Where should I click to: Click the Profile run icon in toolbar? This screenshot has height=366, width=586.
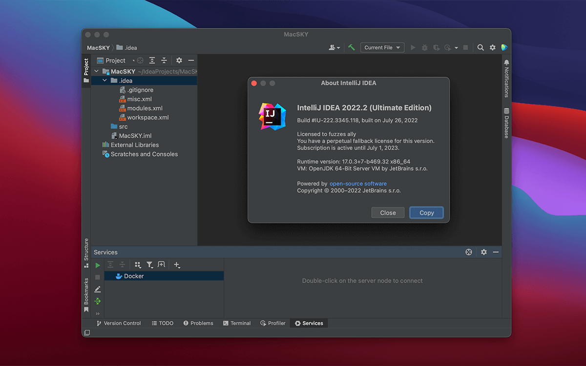pyautogui.click(x=448, y=47)
